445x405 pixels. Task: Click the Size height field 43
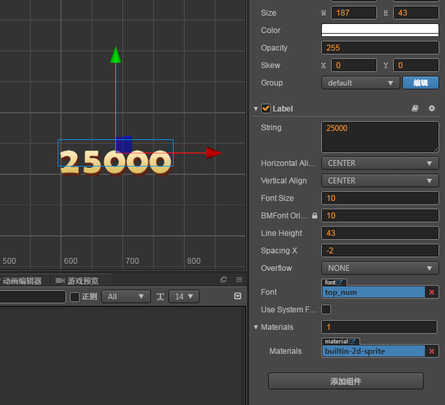coord(416,13)
